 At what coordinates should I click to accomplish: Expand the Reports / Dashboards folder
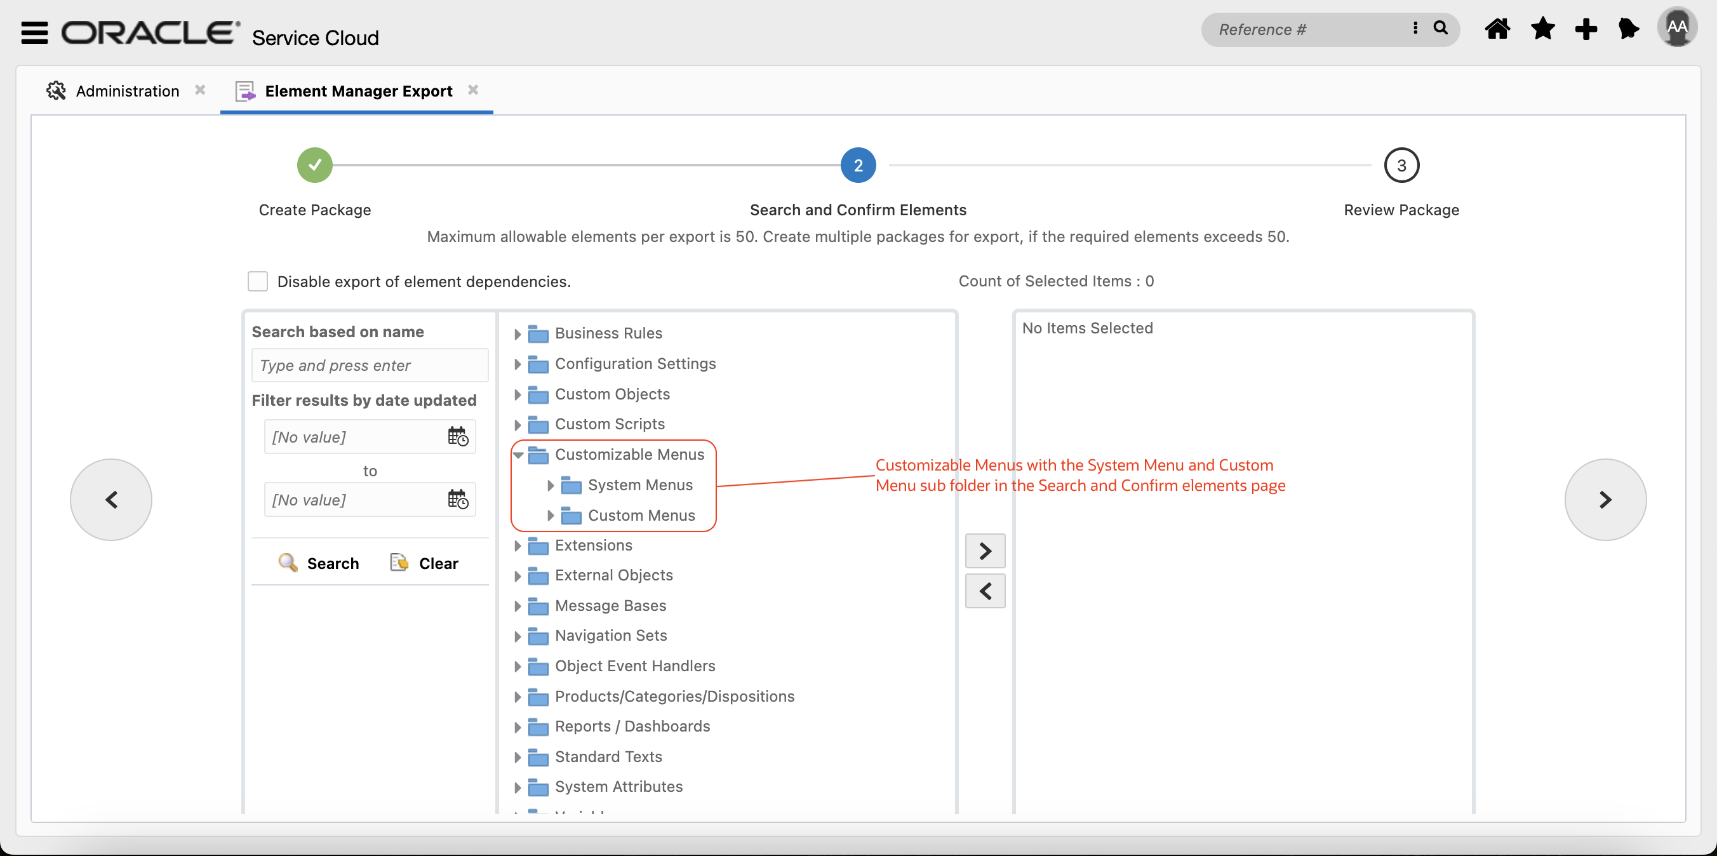518,726
